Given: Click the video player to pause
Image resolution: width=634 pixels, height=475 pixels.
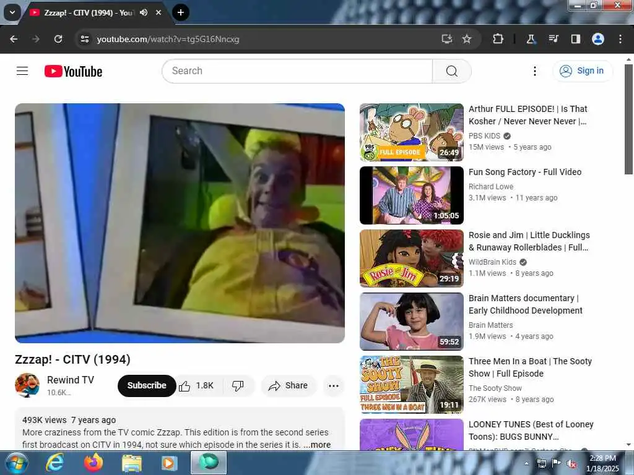Looking at the screenshot, I should click(x=180, y=223).
